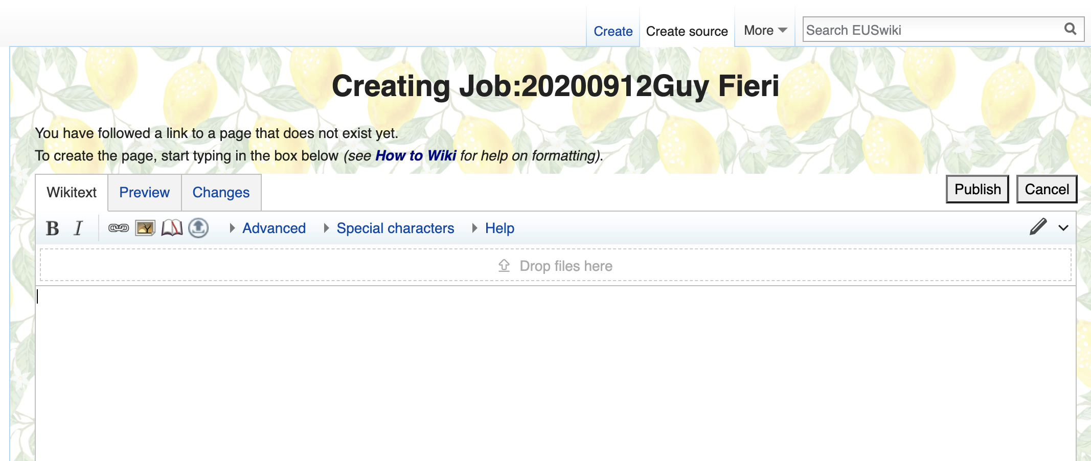1091x461 pixels.
Task: Select the Create tab
Action: [613, 31]
